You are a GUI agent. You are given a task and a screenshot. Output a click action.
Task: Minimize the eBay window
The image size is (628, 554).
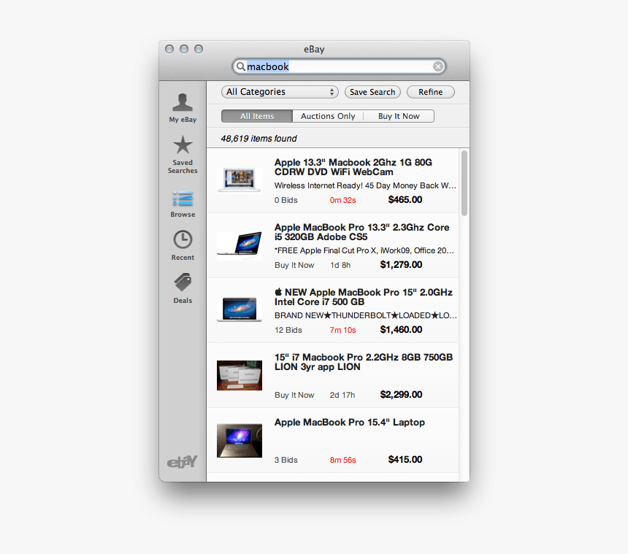pos(184,49)
